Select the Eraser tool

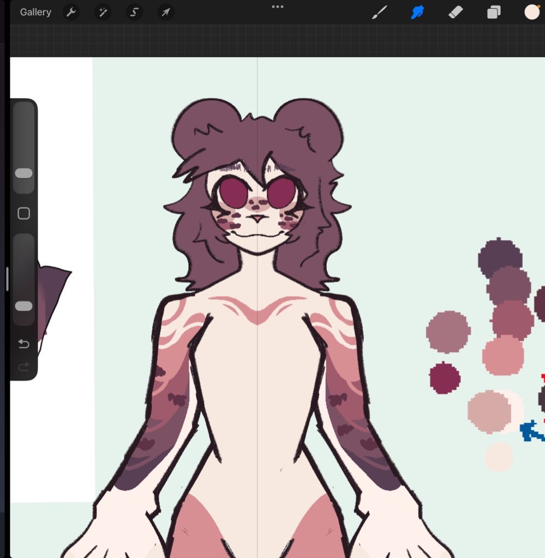(456, 12)
